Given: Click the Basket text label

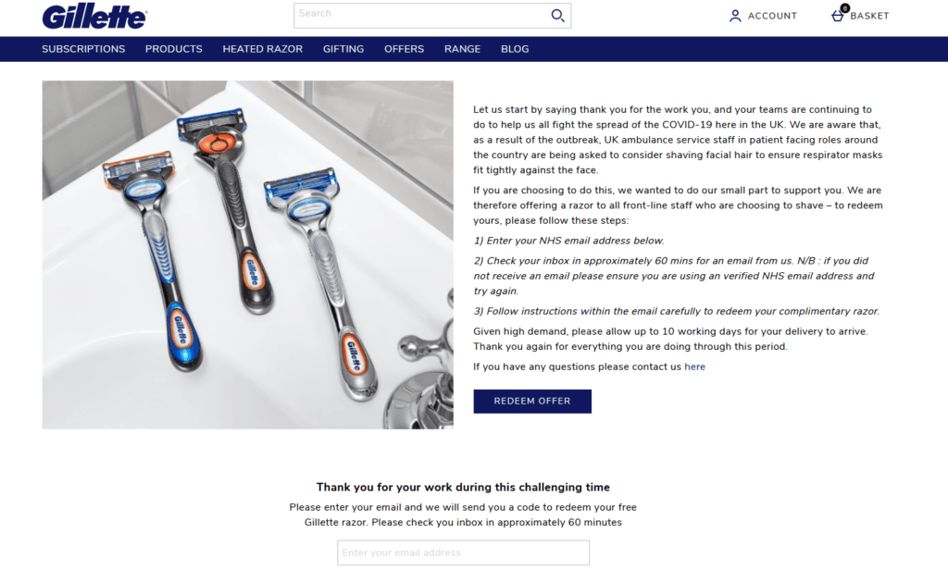Looking at the screenshot, I should click(x=869, y=16).
